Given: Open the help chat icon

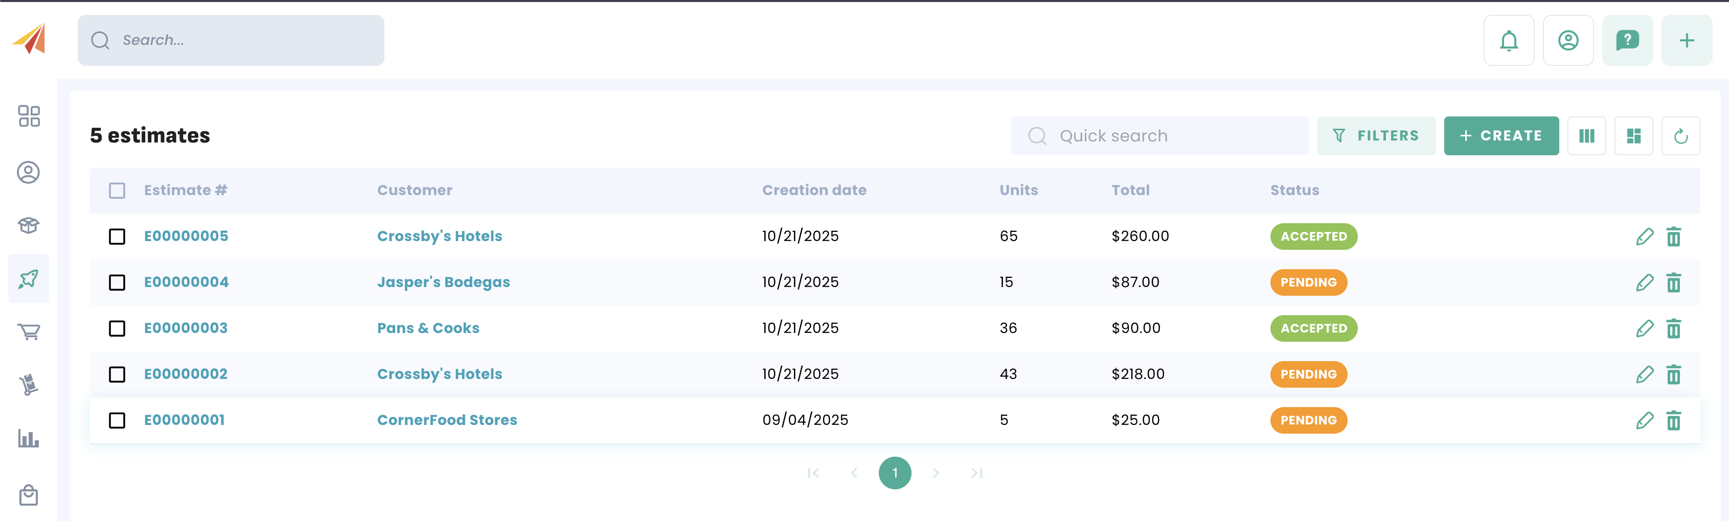Looking at the screenshot, I should point(1627,41).
